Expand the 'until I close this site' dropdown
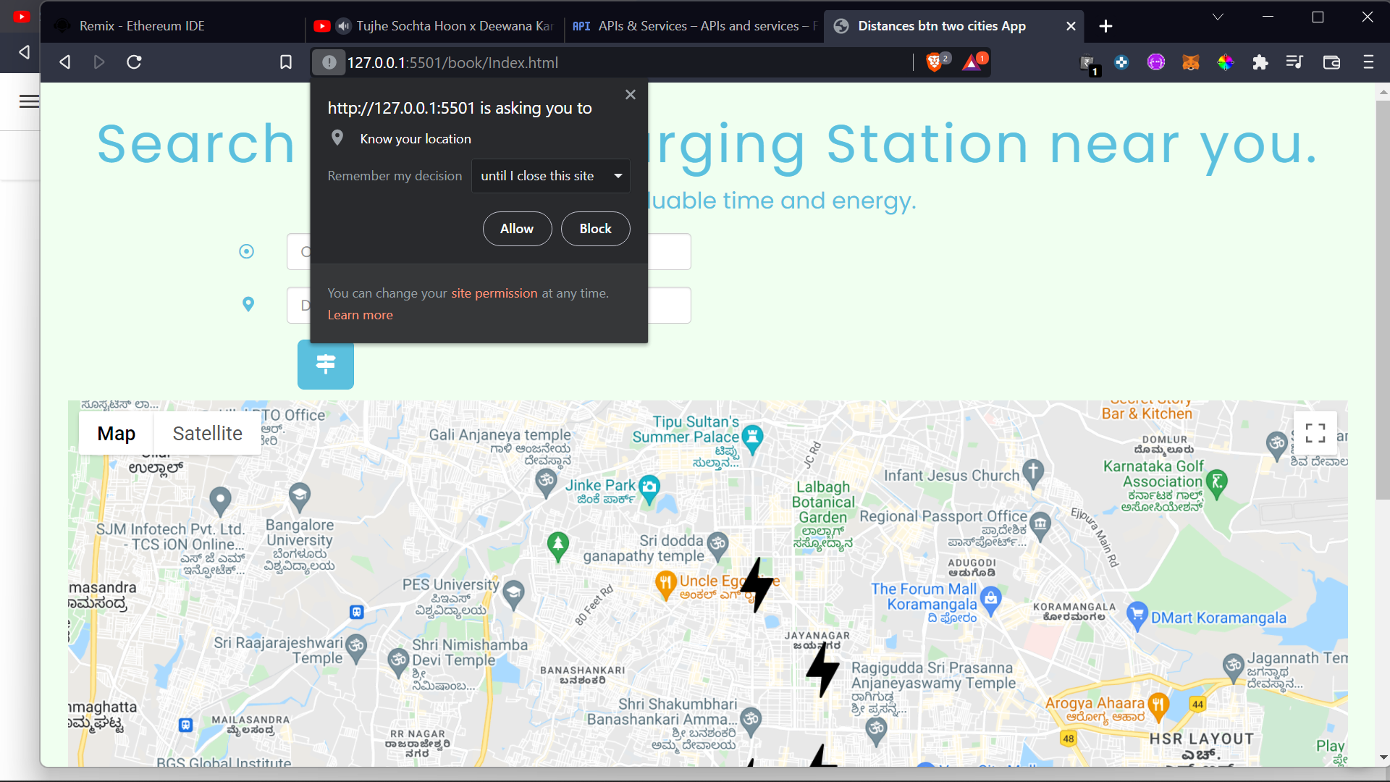This screenshot has height=782, width=1390. [551, 176]
